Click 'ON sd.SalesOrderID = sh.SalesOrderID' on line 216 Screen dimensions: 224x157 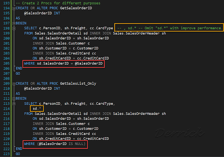click(71, 119)
